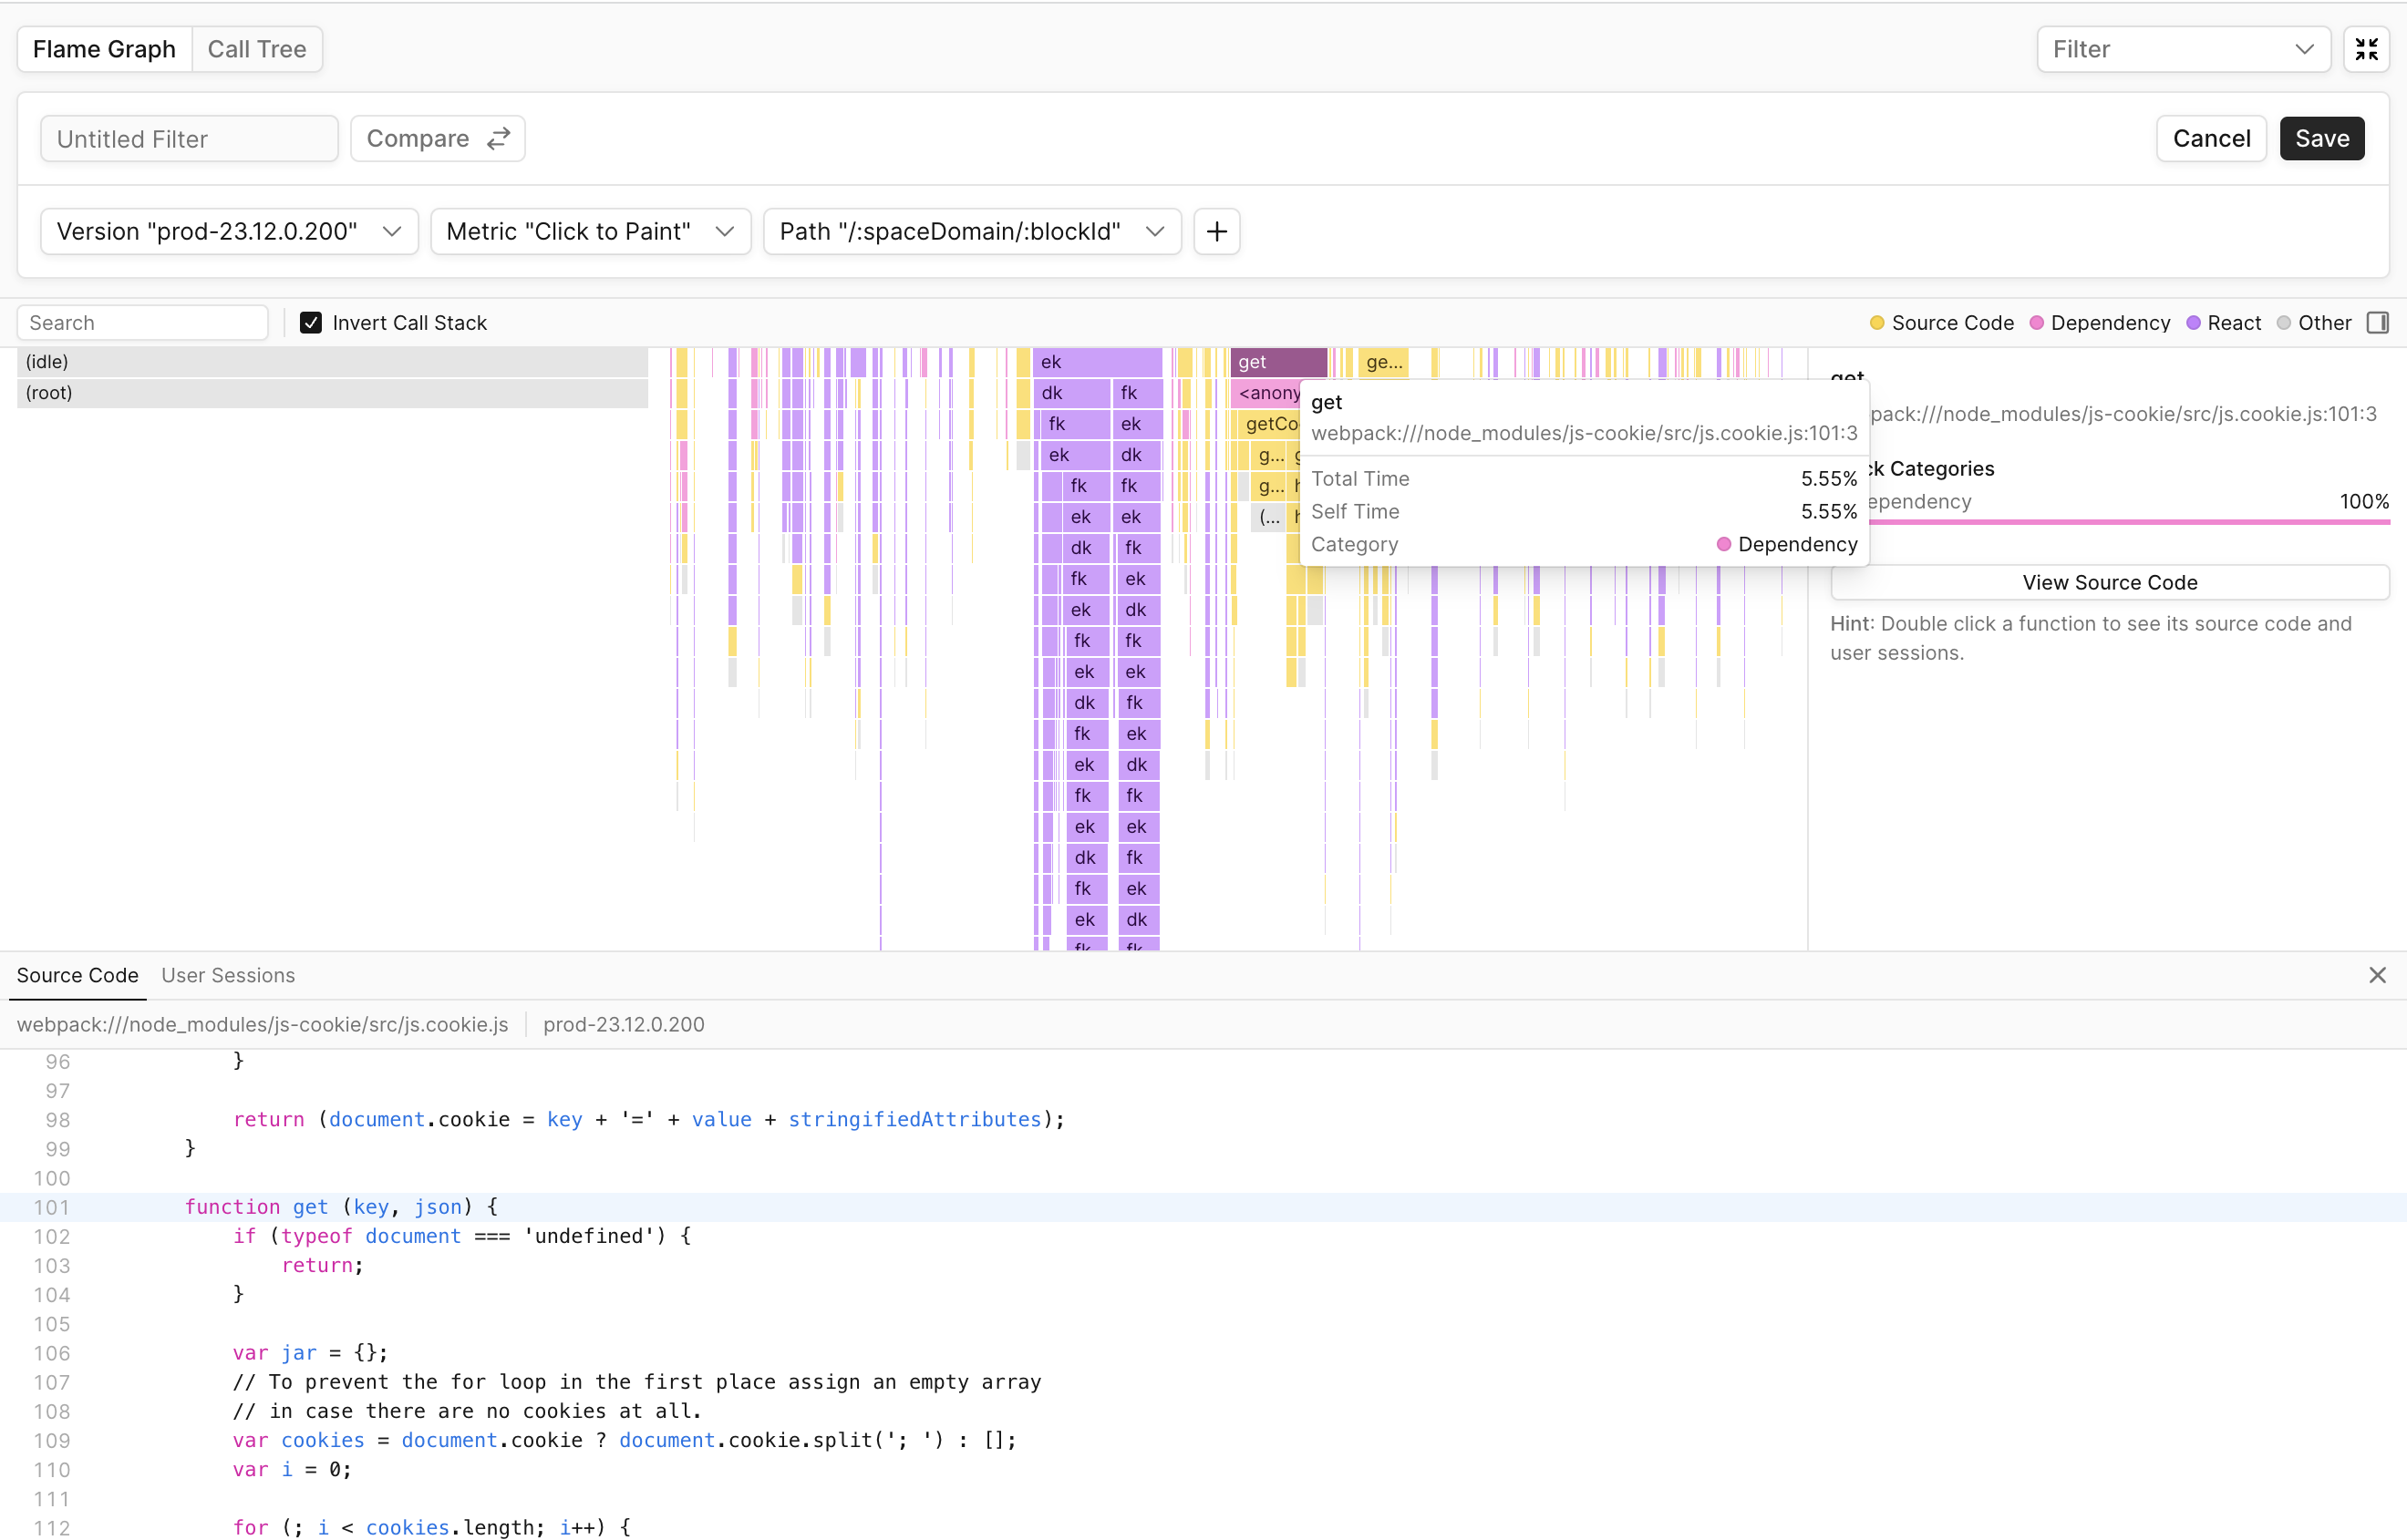Open the Metric Click to Paint dropdown

(x=590, y=231)
